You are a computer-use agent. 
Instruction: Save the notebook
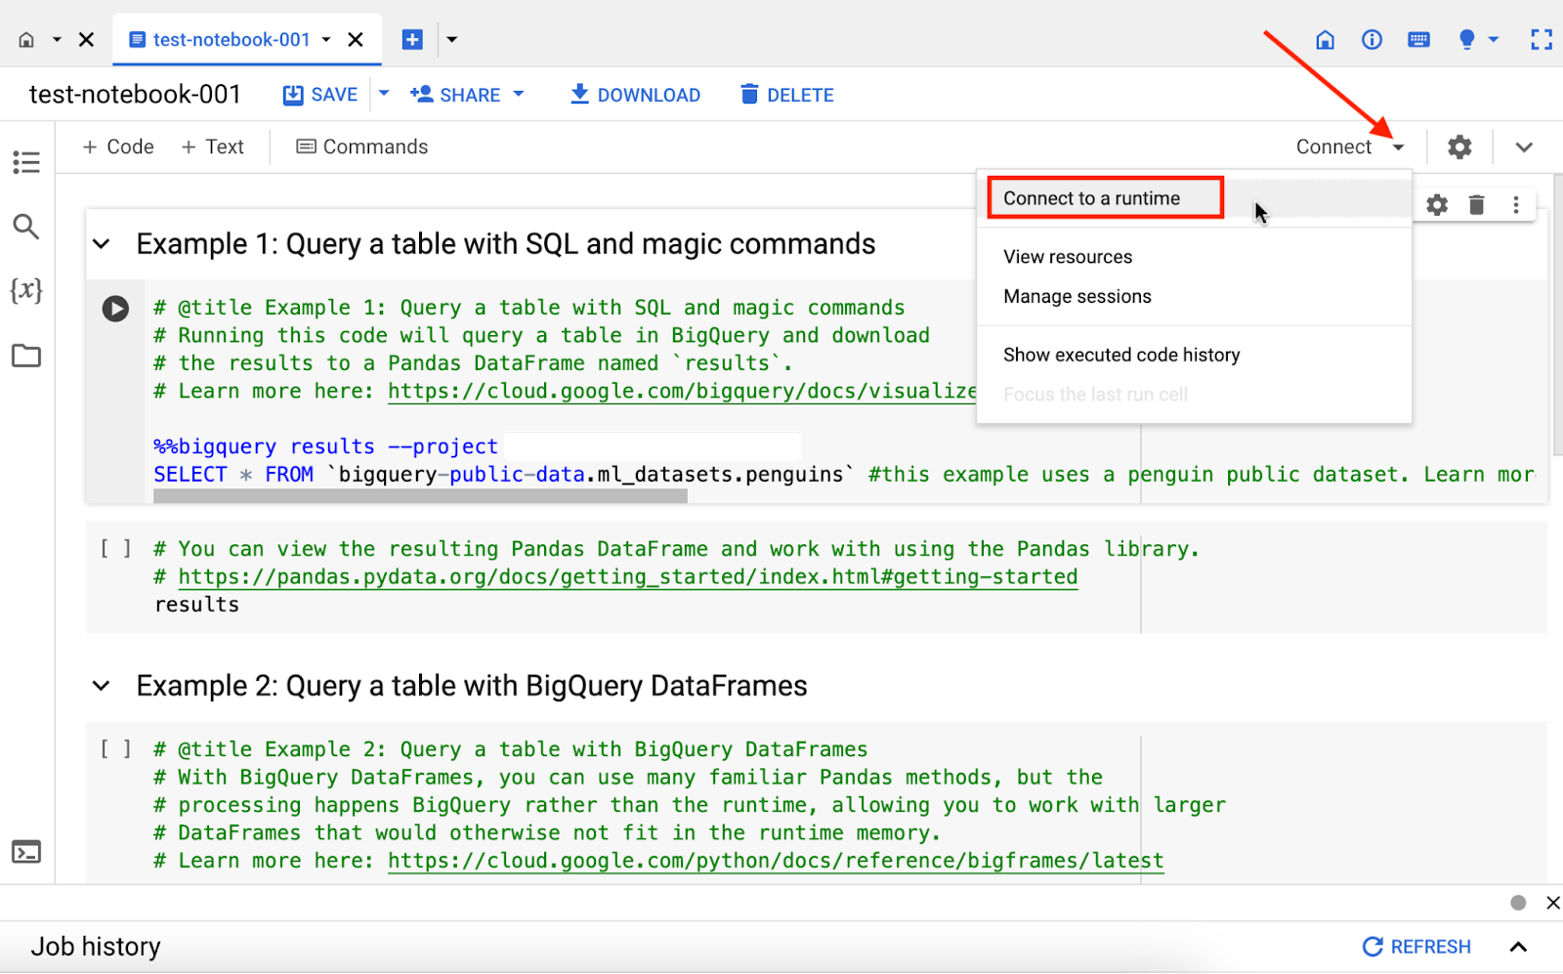click(320, 95)
